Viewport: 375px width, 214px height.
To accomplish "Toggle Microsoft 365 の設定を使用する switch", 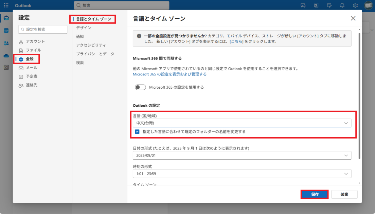I will tap(140, 87).
